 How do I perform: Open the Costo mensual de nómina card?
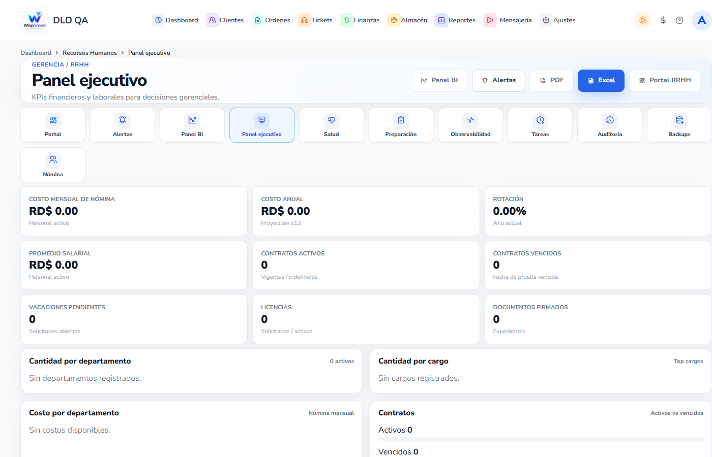[x=134, y=211]
